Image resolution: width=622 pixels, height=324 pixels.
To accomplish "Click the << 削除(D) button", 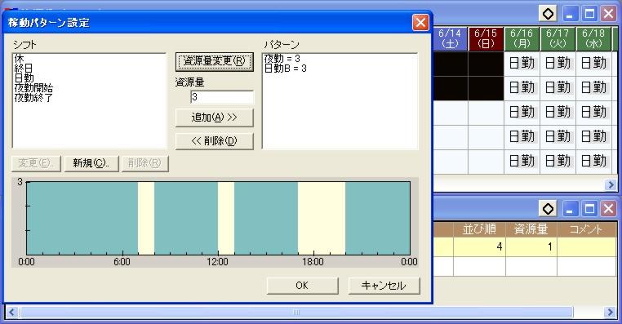I will (x=214, y=141).
